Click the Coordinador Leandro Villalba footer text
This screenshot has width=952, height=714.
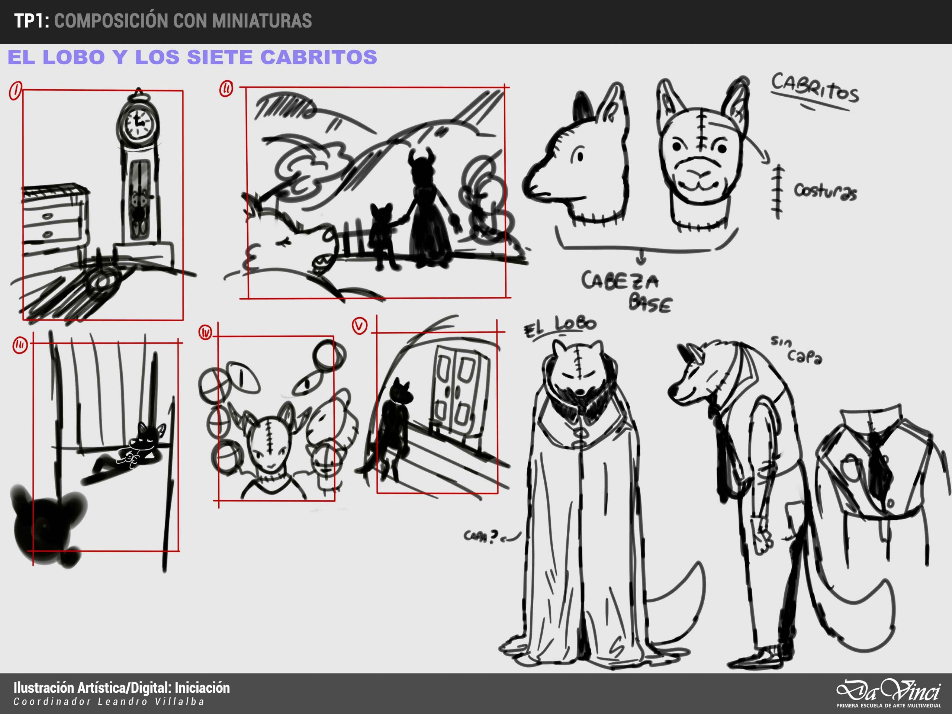tap(109, 702)
